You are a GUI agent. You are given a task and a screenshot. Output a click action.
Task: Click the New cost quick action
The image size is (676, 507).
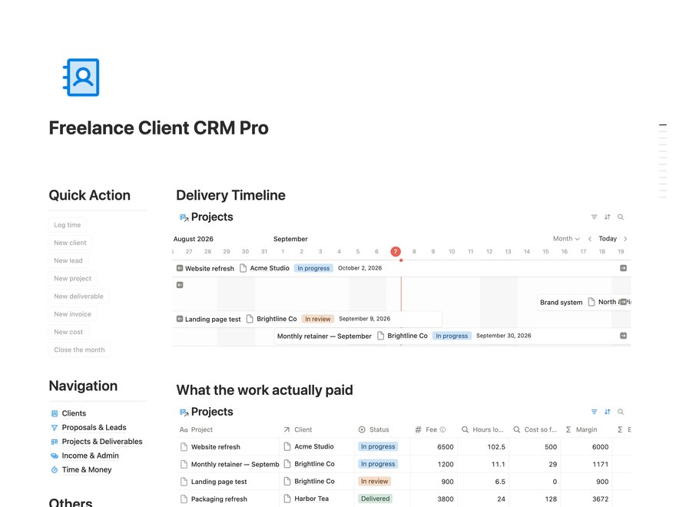tap(68, 332)
